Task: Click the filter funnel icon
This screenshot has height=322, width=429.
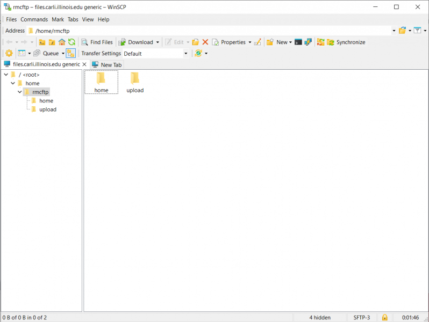Action: point(417,31)
